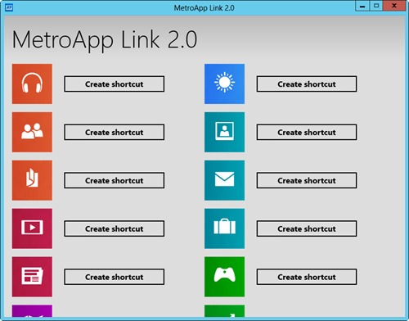The width and height of the screenshot is (409, 321).
Task: Create shortcut for the Video app
Action: (x=115, y=228)
